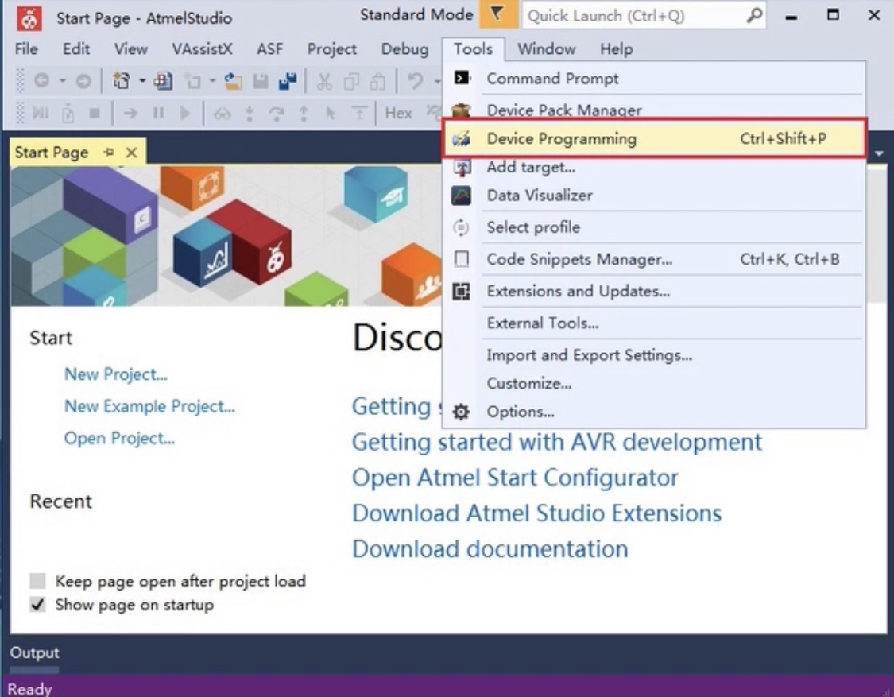This screenshot has width=894, height=697.
Task: Enable Keep page open after project load
Action: (37, 581)
